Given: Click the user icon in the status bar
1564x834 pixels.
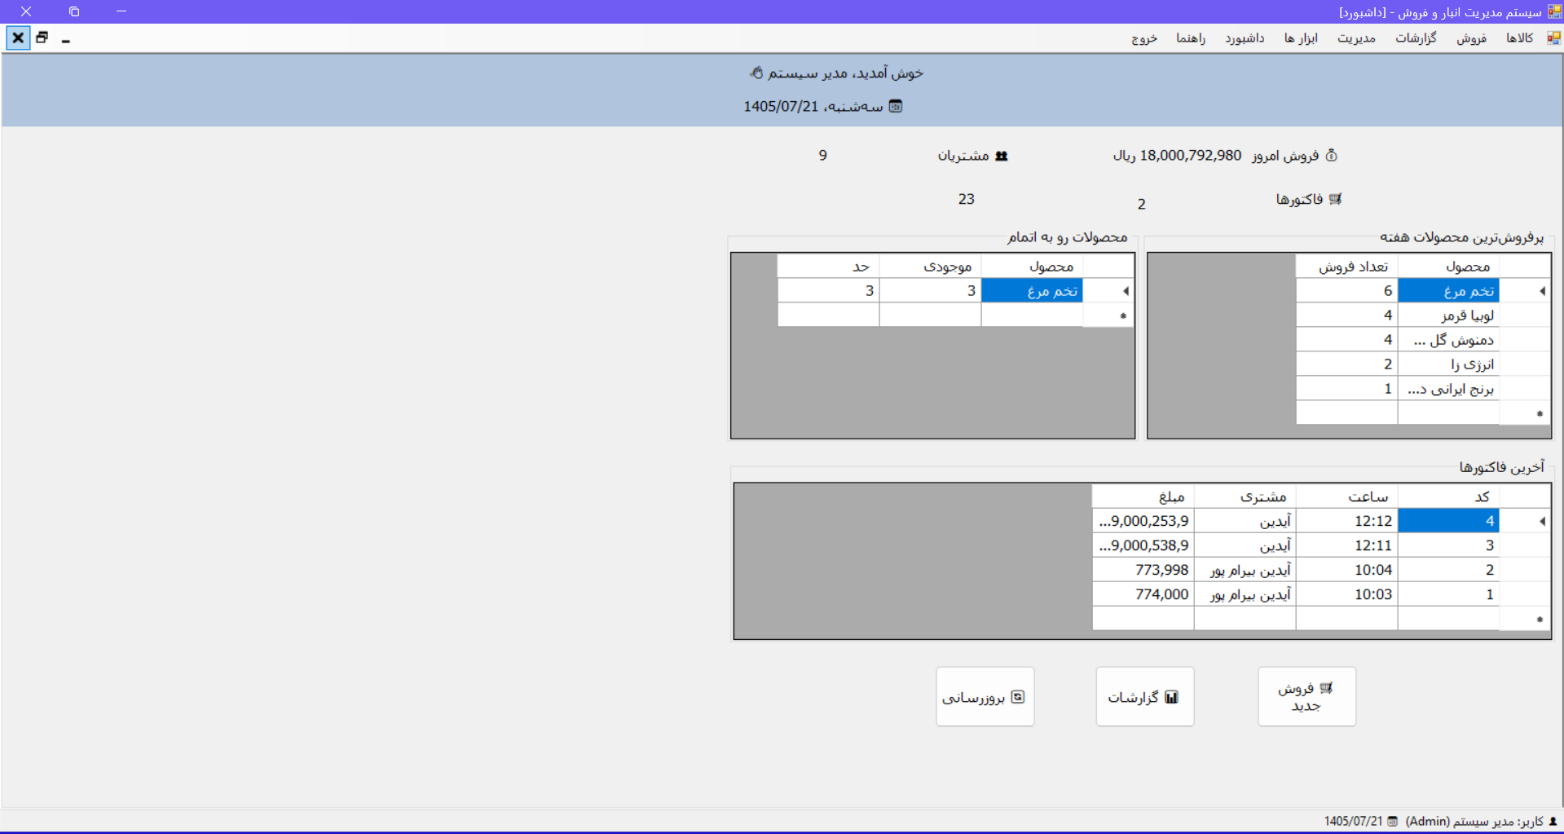Looking at the screenshot, I should click(1553, 821).
